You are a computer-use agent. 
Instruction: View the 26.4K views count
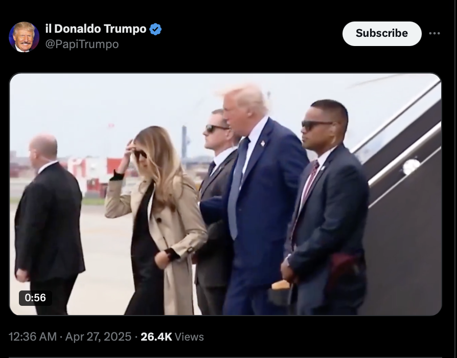pos(156,337)
